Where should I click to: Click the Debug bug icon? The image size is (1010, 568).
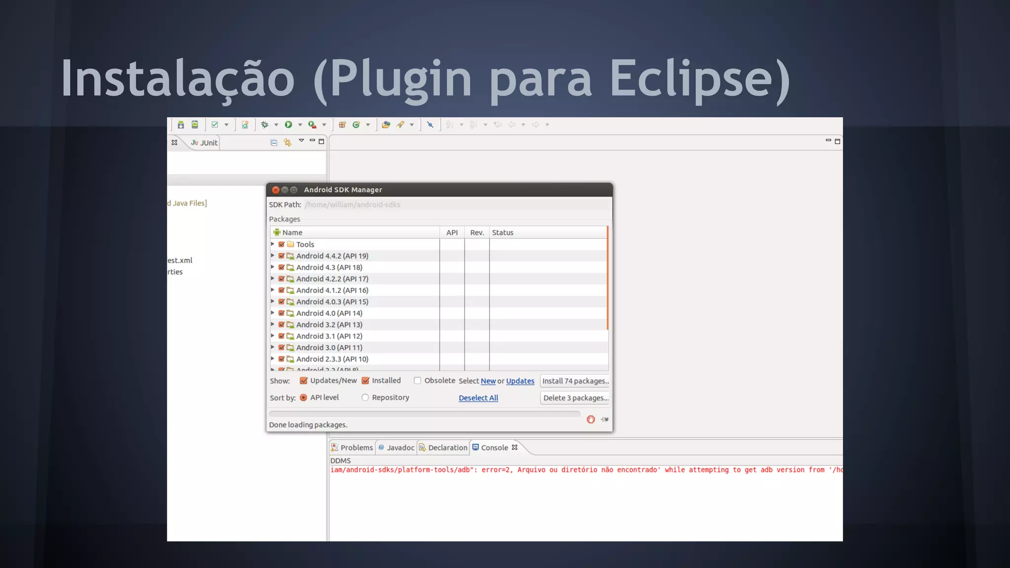tap(265, 125)
